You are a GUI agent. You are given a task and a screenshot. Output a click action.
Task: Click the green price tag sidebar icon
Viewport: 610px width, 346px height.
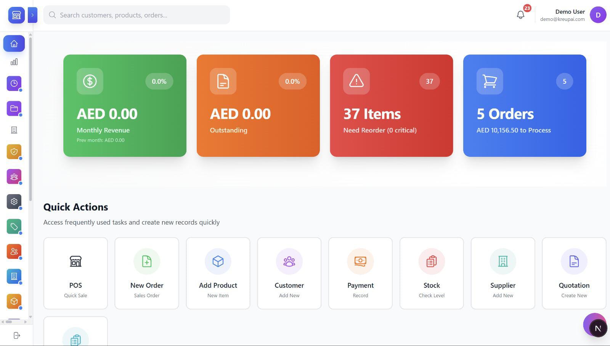pos(14,226)
